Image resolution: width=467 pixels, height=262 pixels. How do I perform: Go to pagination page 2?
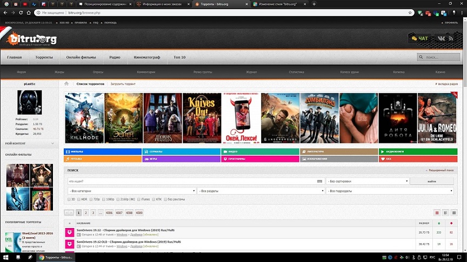pos(86,213)
